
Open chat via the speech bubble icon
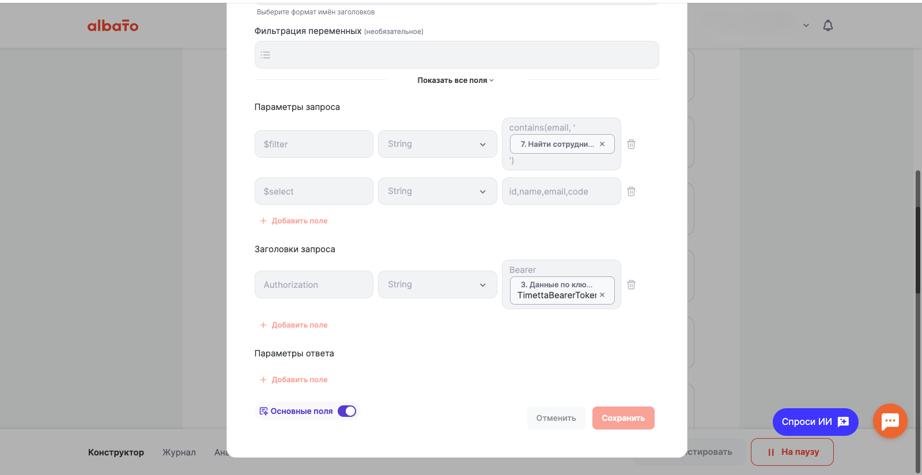click(x=890, y=421)
